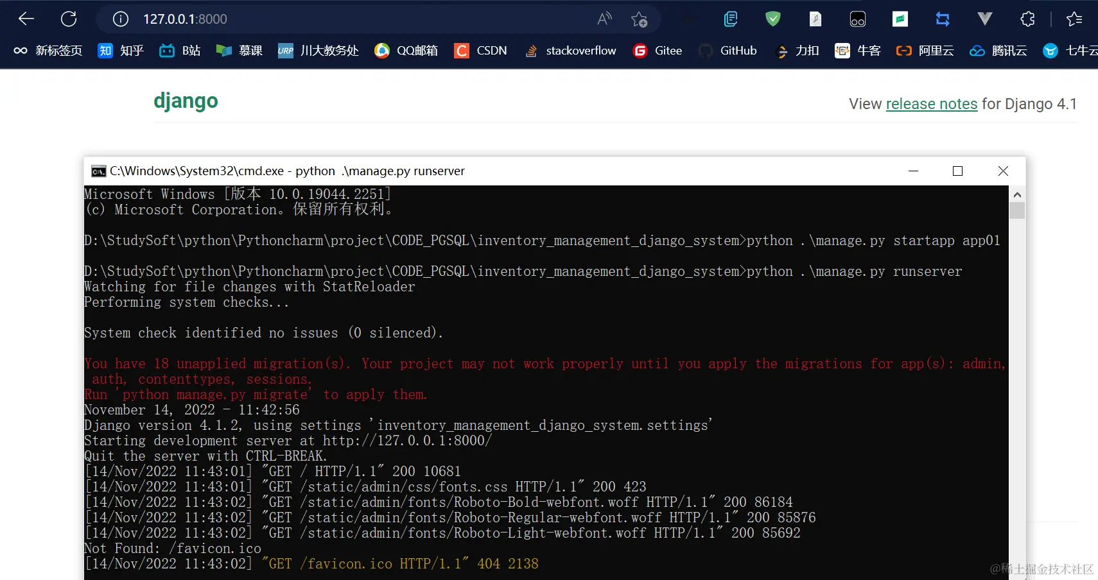Viewport: 1098px width, 580px height.
Task: Open the 知乎 bookmark
Action: (121, 51)
